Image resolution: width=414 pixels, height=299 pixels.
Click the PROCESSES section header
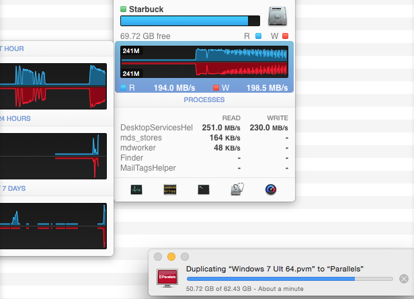[204, 99]
